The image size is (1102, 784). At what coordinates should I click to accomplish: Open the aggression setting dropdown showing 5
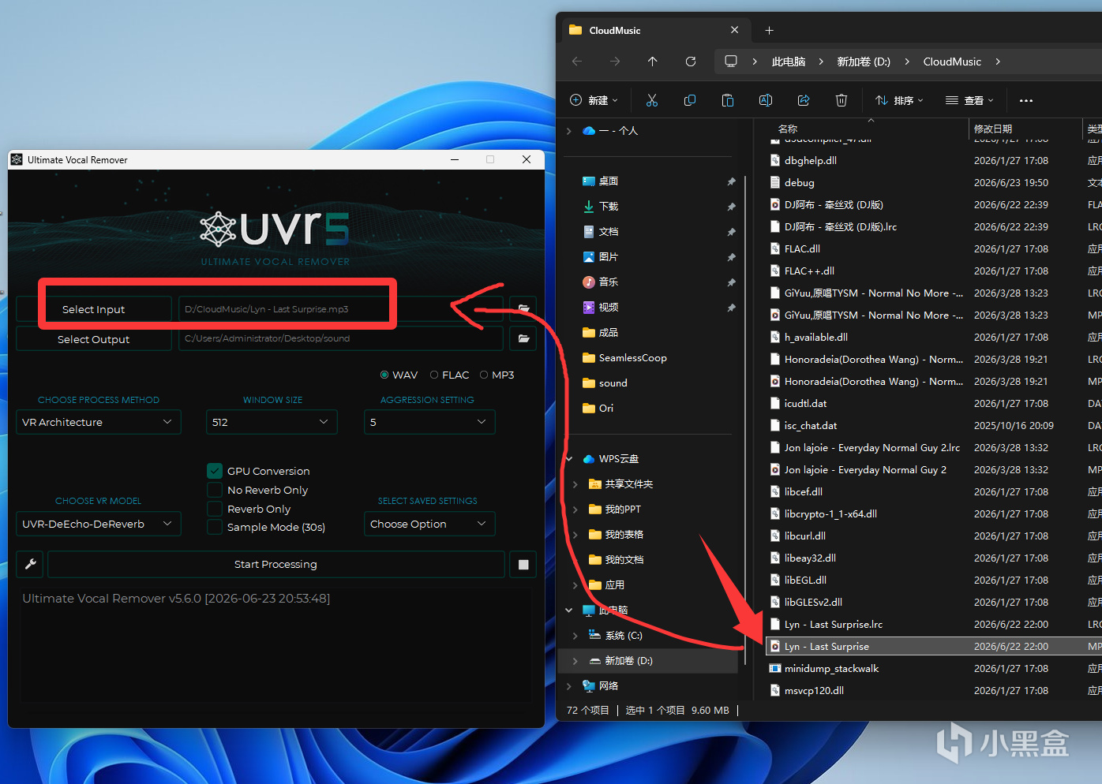pyautogui.click(x=429, y=422)
